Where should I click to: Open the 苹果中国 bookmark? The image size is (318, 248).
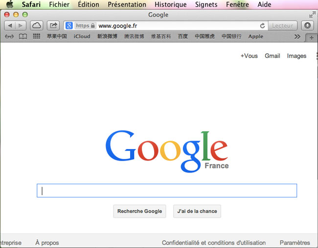tap(57, 37)
